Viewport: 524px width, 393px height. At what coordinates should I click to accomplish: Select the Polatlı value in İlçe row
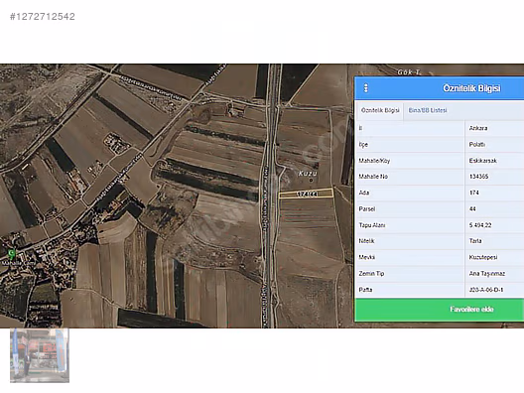(477, 145)
